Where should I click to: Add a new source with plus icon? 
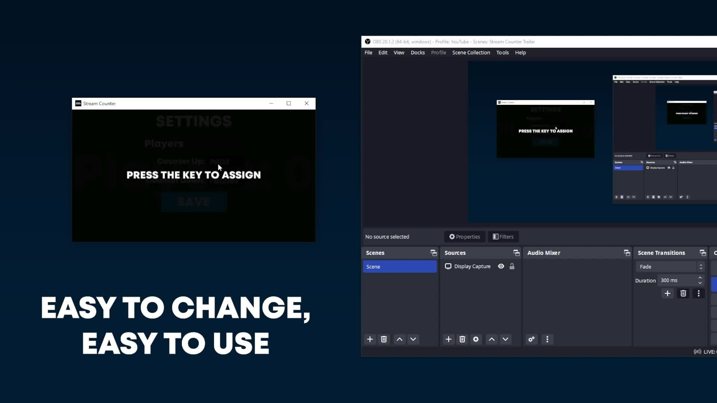coord(448,339)
